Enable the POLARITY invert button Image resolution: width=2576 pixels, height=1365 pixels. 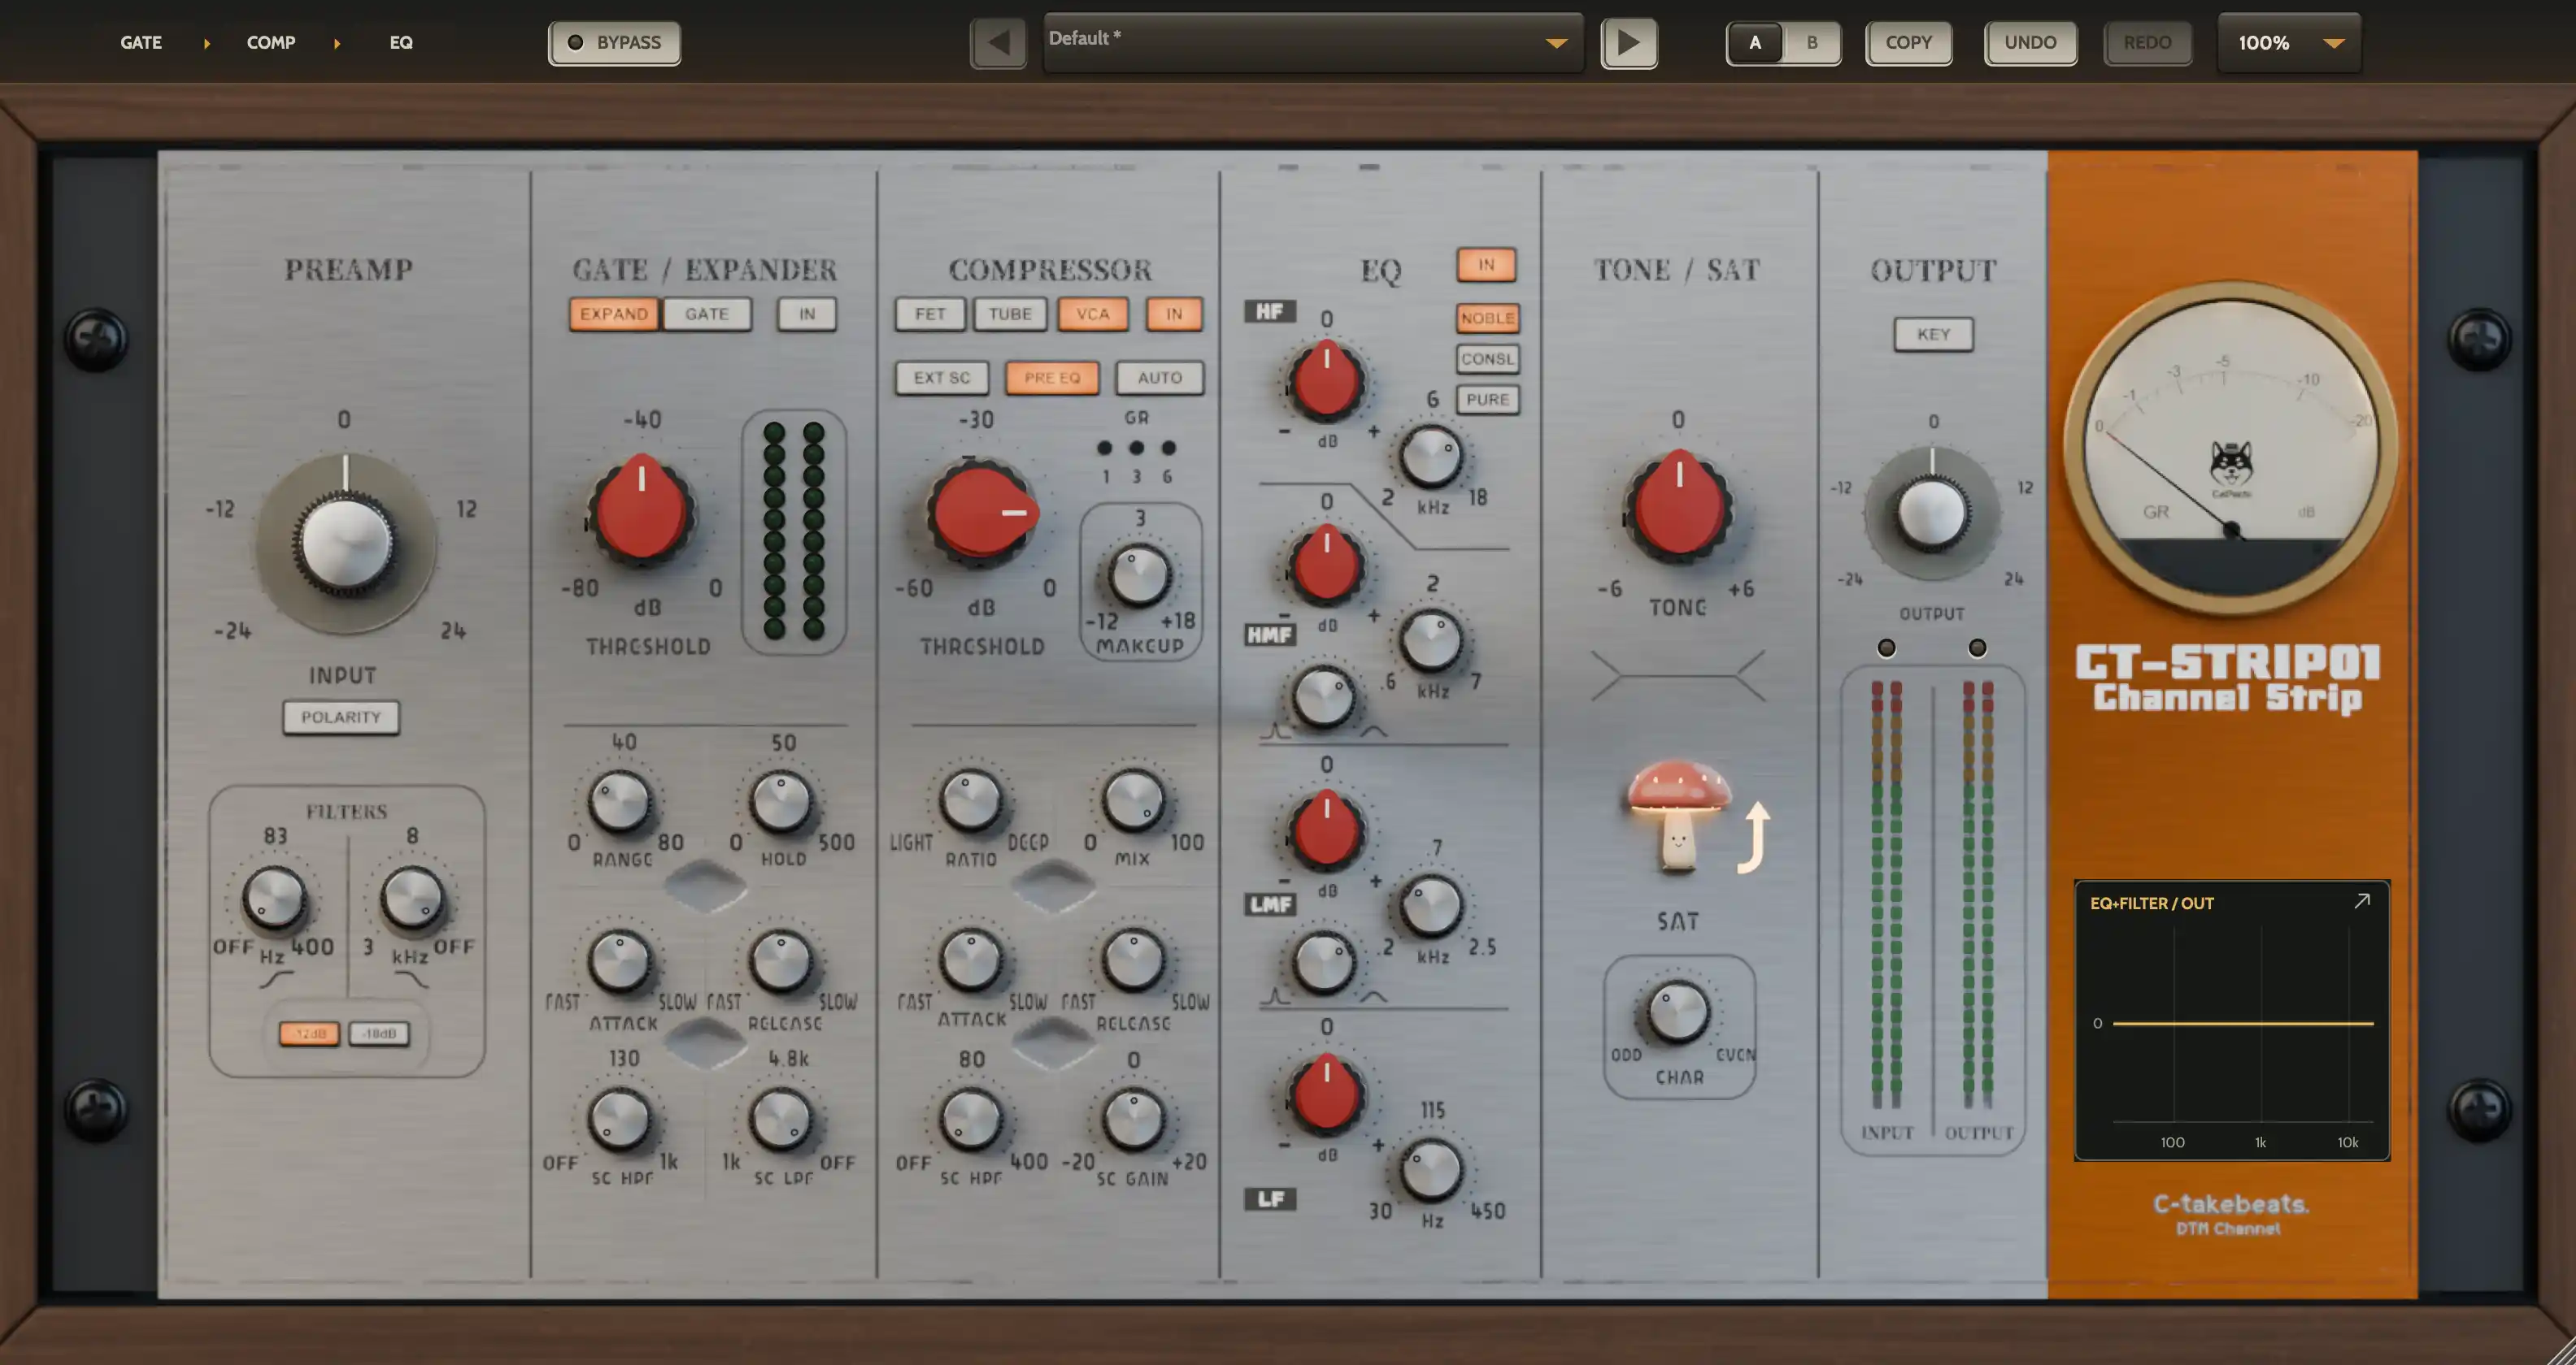(341, 717)
